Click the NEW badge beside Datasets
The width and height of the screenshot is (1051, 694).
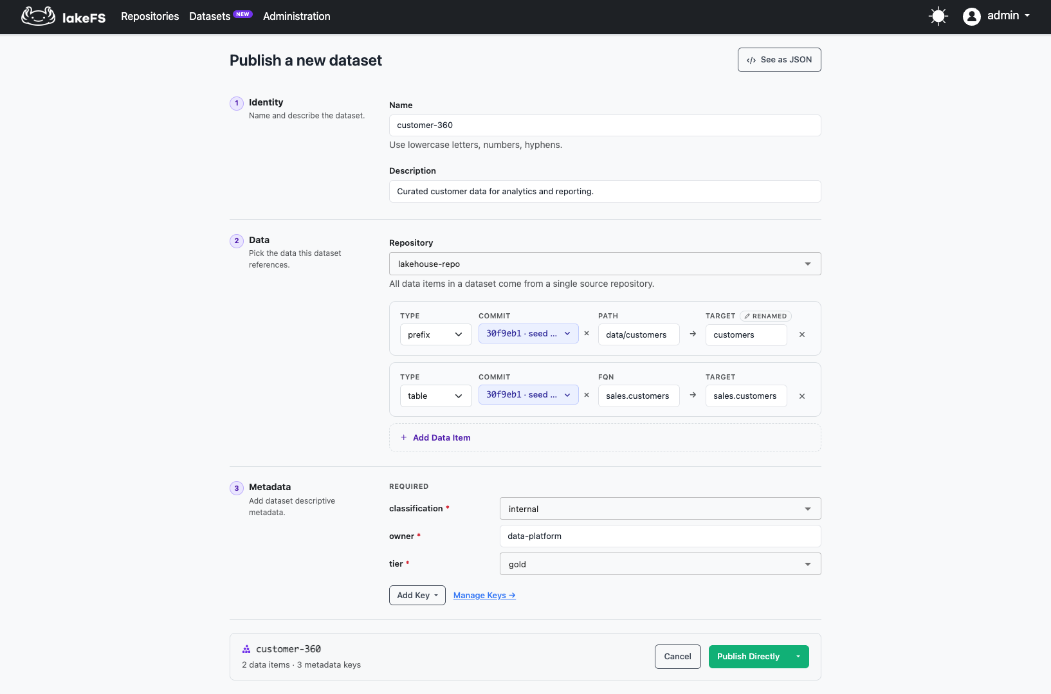point(242,14)
